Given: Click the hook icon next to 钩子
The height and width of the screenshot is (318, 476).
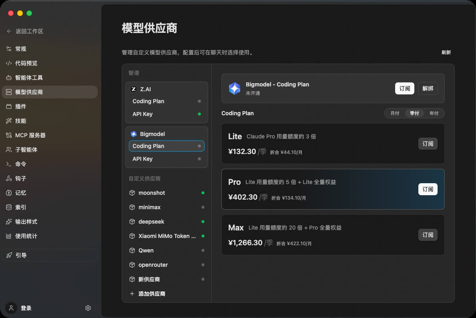Looking at the screenshot, I should 9,178.
